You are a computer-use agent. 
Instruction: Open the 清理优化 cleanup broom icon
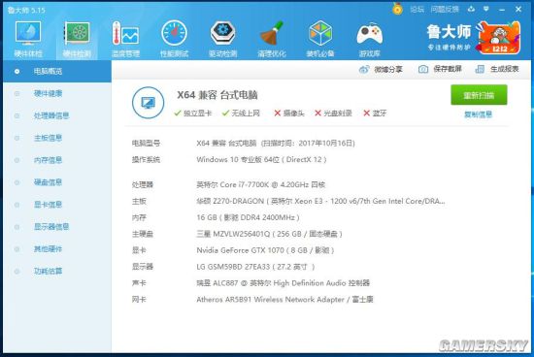272,33
